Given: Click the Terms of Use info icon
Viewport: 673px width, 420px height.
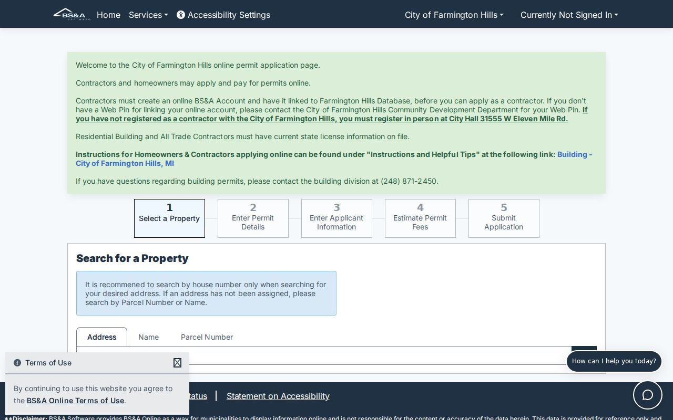Looking at the screenshot, I should click(17, 363).
